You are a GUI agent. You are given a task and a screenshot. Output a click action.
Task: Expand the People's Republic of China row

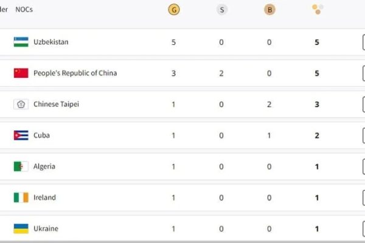click(364, 74)
